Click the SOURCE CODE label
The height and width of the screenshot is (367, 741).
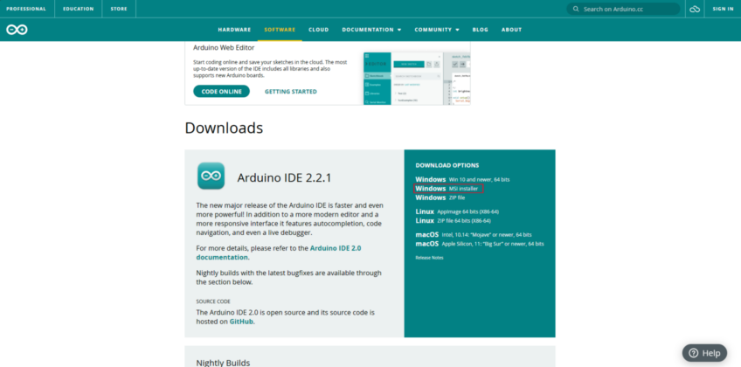(x=213, y=301)
